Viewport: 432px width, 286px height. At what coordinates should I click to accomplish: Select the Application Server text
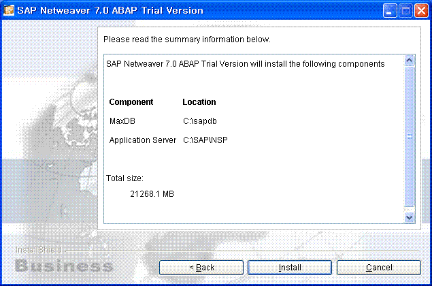coord(143,140)
